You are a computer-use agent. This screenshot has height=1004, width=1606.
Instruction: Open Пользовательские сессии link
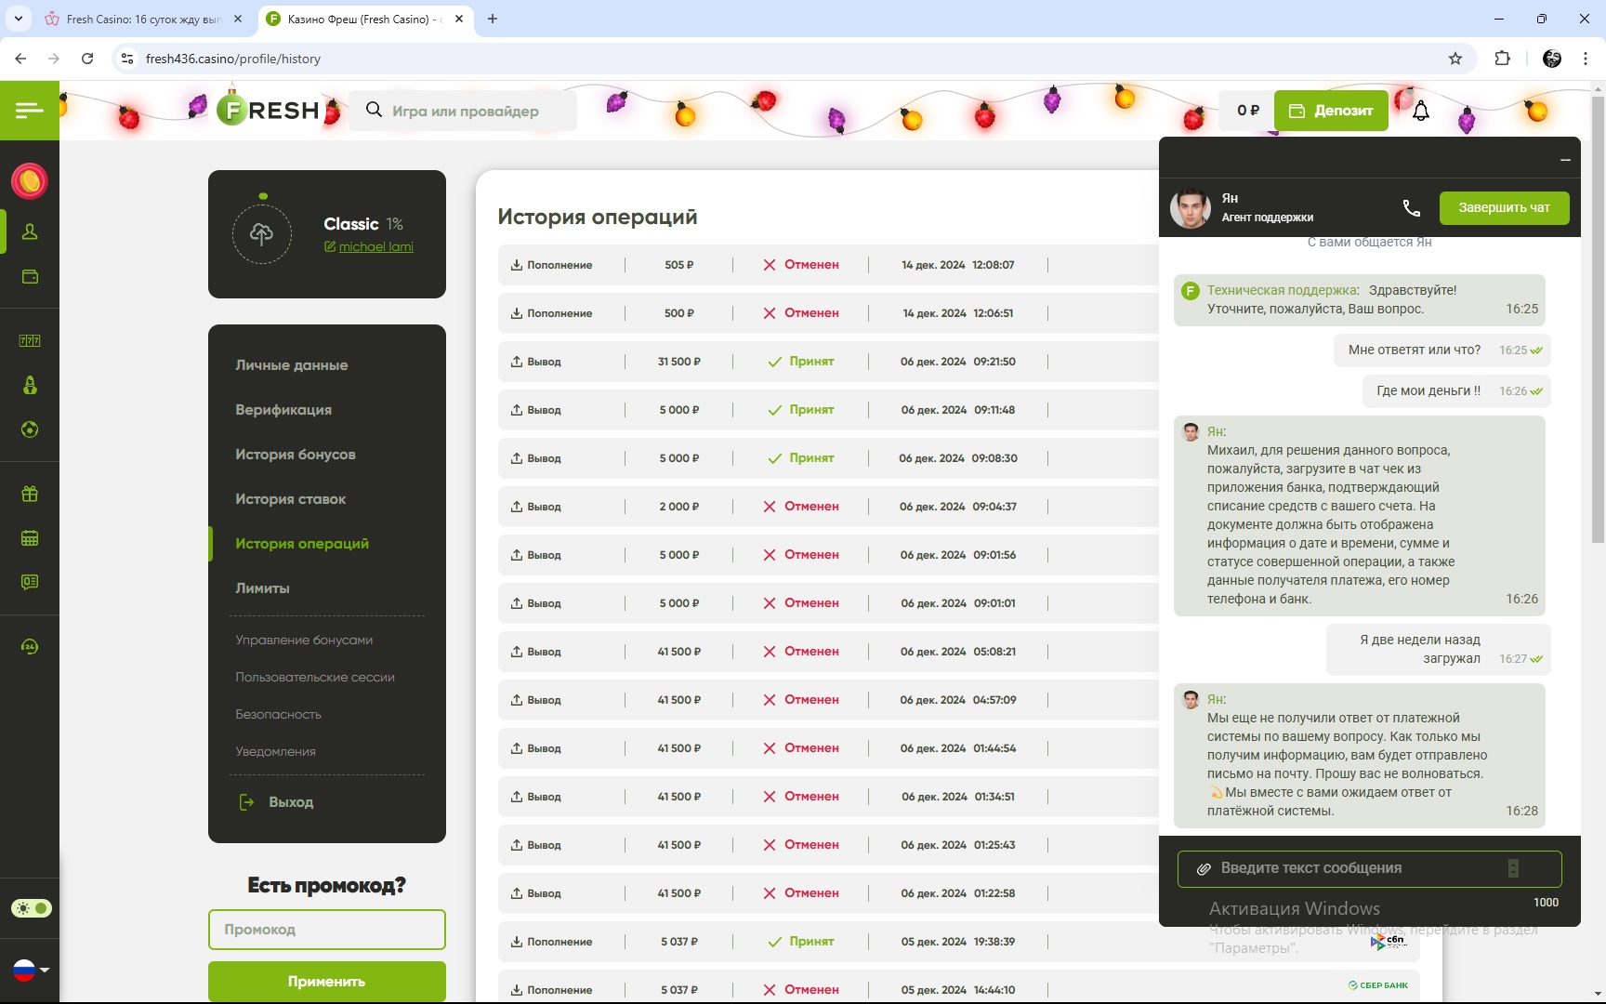315,678
